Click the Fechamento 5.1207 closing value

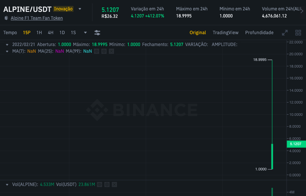pyautogui.click(x=177, y=45)
